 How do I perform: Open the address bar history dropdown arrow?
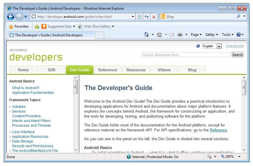tap(133, 17)
